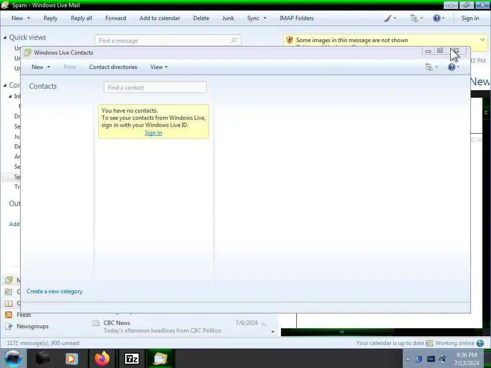Close the Windows Live Contacts window

pos(456,51)
